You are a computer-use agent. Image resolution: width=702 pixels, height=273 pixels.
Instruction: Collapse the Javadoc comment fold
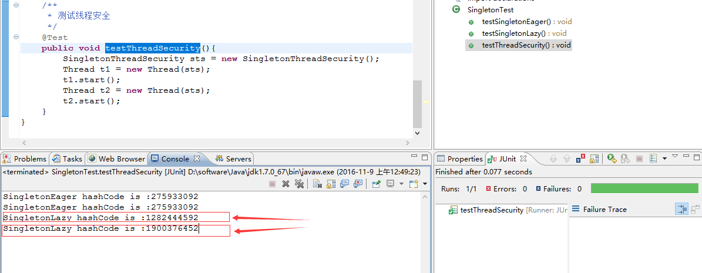tap(16, 5)
